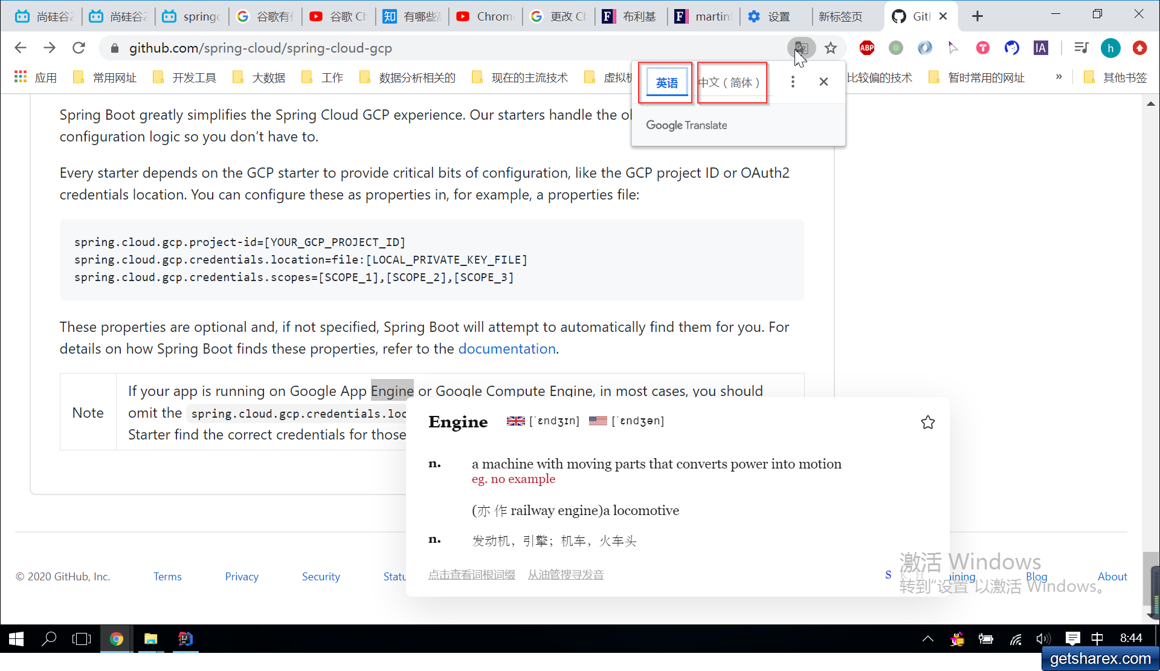Open IntelliJ IDEA from the taskbar
Image resolution: width=1160 pixels, height=671 pixels.
pyautogui.click(x=185, y=639)
